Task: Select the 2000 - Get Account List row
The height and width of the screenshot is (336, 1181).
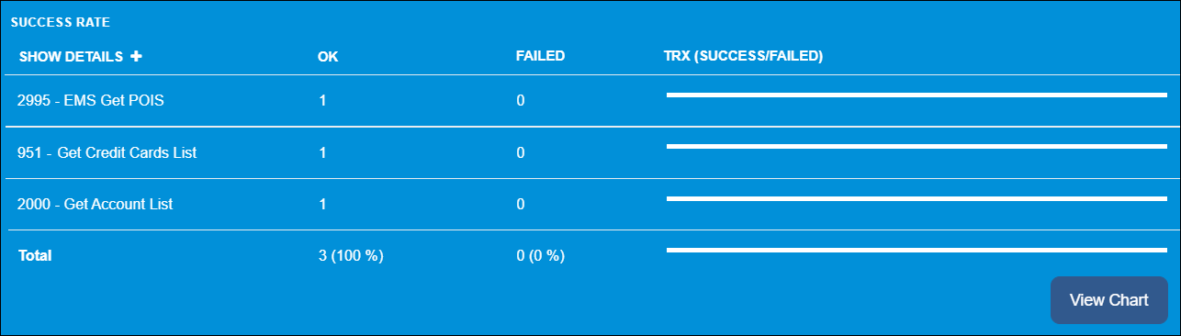Action: (590, 204)
